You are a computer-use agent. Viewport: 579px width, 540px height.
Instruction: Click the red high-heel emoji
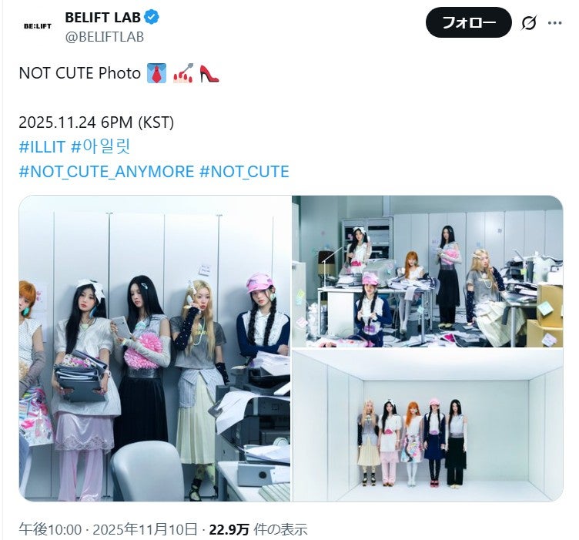(209, 73)
